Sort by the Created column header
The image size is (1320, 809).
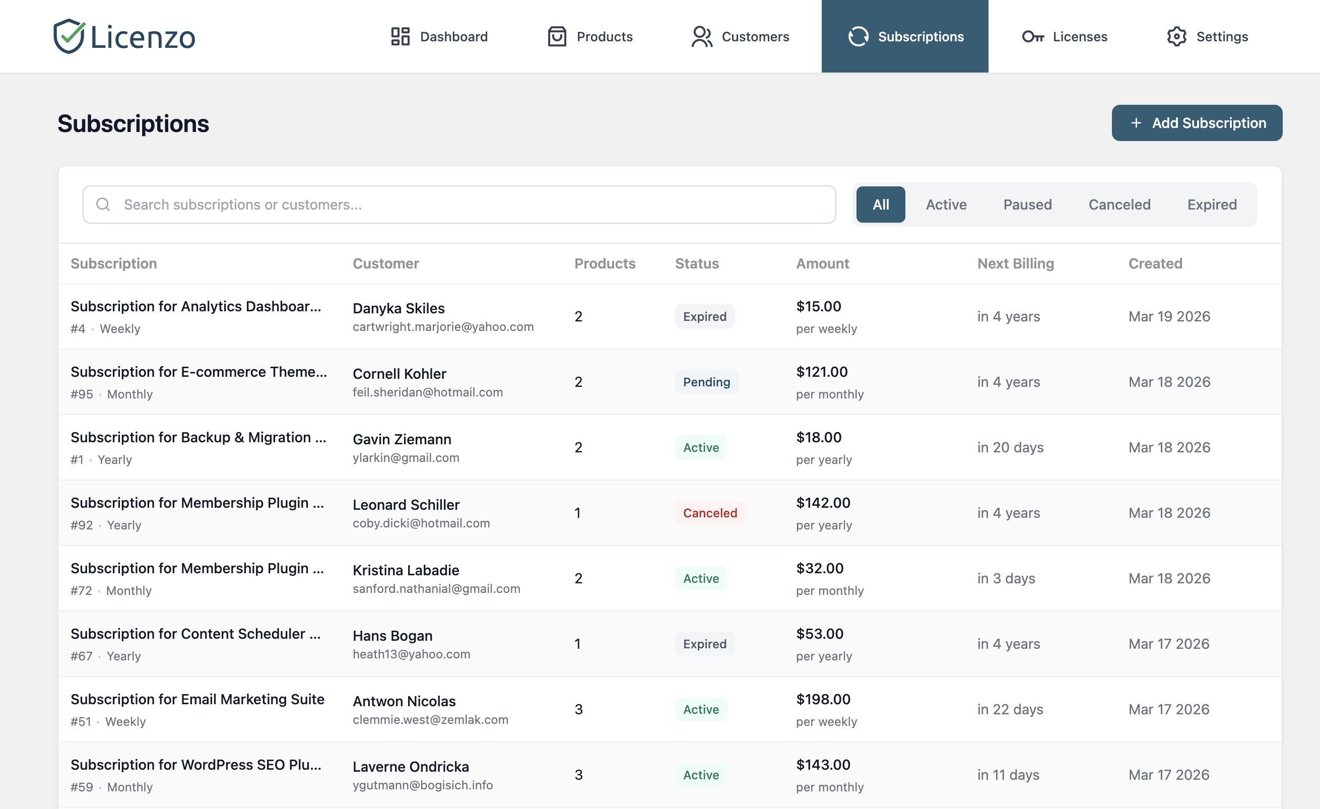(1155, 263)
